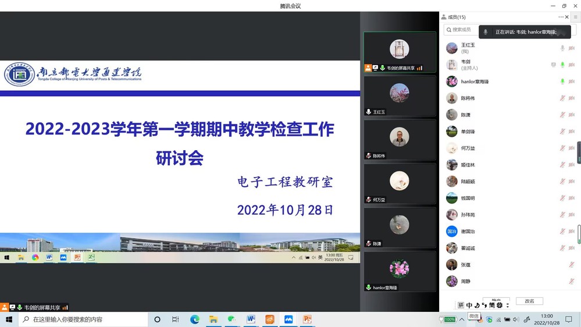Open Windows Start menu on local taskbar
The width and height of the screenshot is (581, 327).
click(9, 319)
